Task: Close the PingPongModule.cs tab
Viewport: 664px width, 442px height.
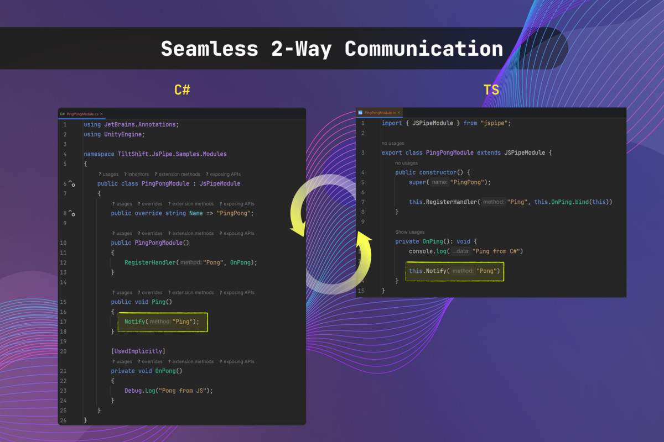Action: (101, 114)
